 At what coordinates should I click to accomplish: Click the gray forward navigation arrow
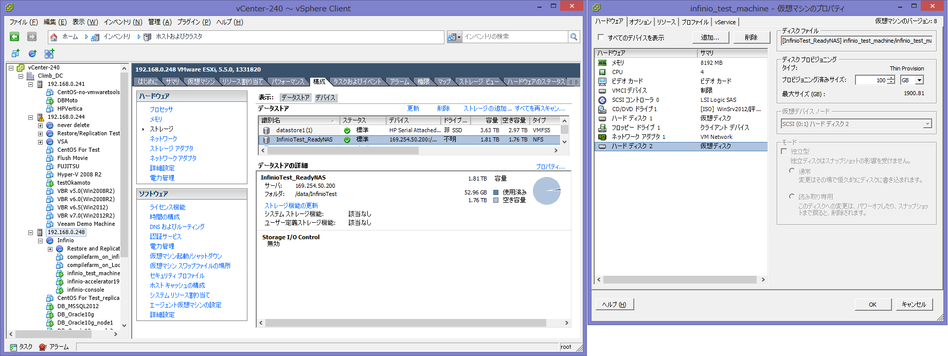pos(32,37)
